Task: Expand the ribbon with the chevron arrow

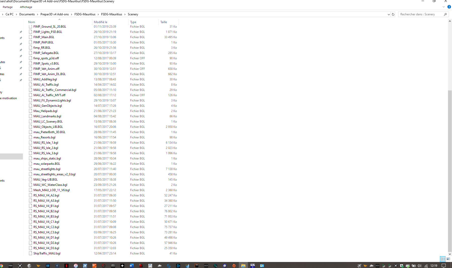Action: click(443, 7)
